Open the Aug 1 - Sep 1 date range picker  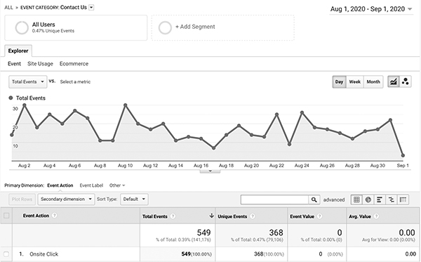(x=371, y=9)
